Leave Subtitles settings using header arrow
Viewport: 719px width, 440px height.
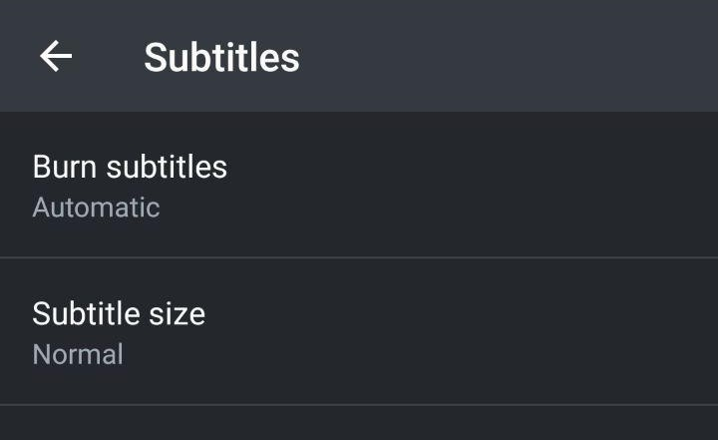56,57
